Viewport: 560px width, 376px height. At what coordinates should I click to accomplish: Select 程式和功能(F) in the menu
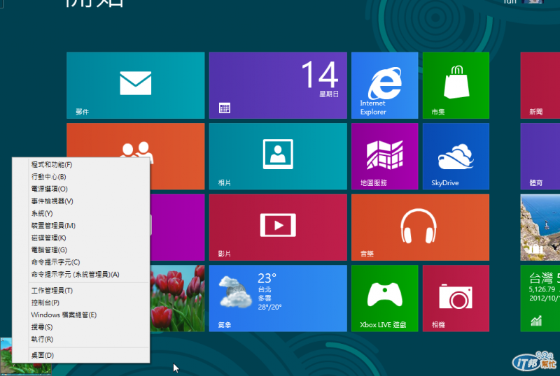tap(80, 164)
